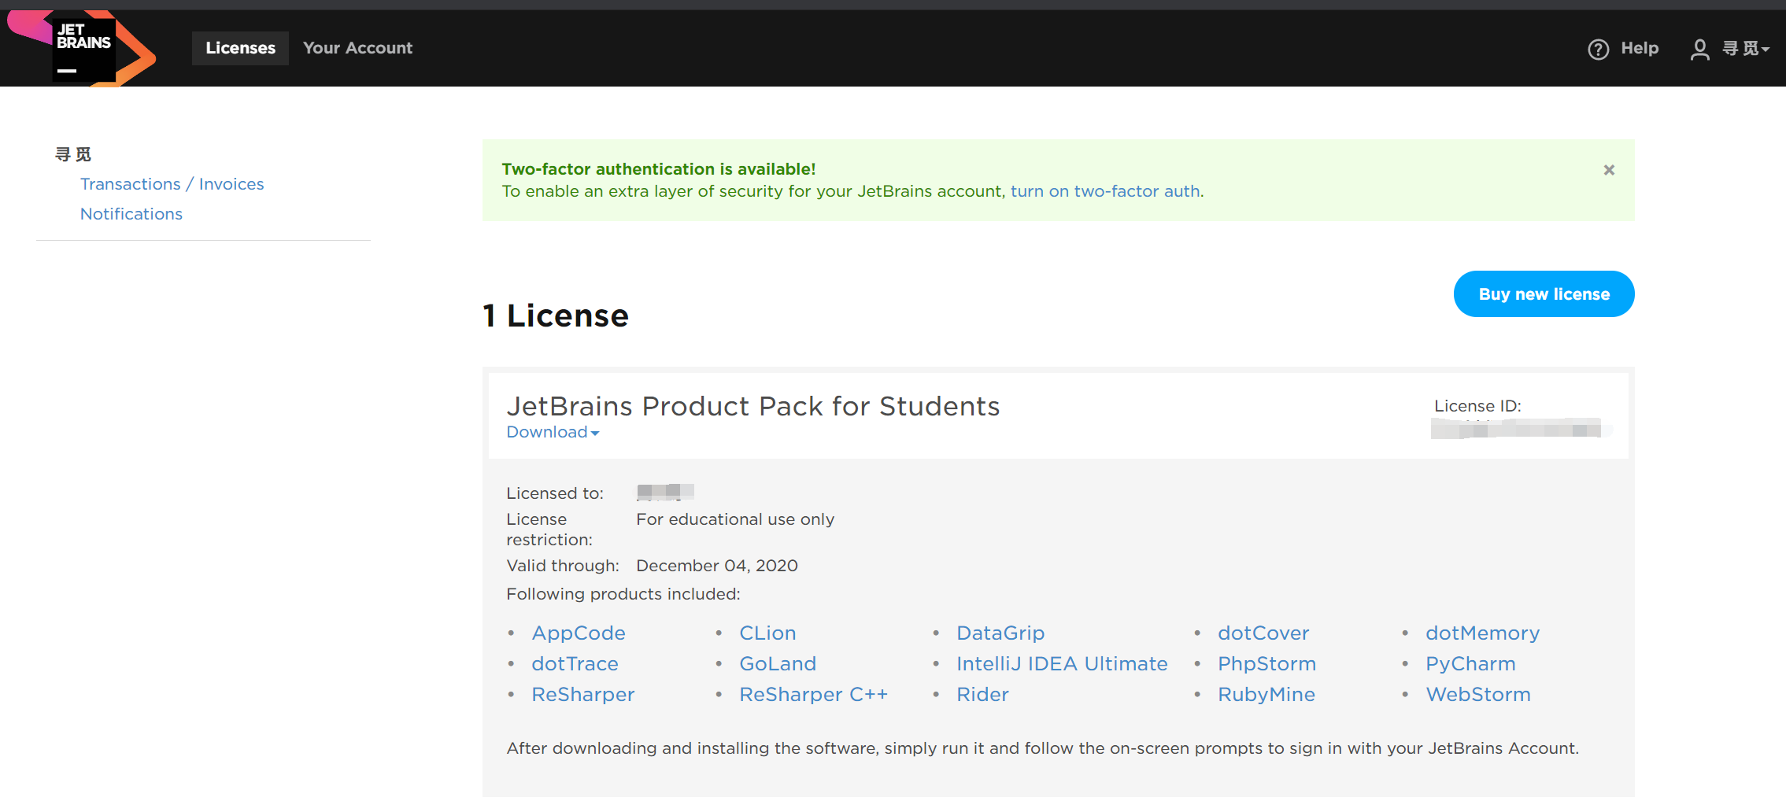
Task: Switch to the Licenses tab
Action: [x=240, y=48]
